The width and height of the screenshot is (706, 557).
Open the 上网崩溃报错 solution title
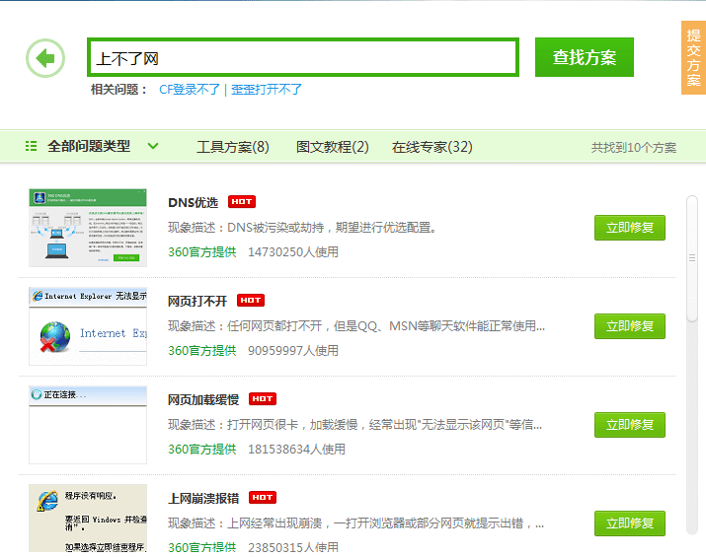coord(203,499)
